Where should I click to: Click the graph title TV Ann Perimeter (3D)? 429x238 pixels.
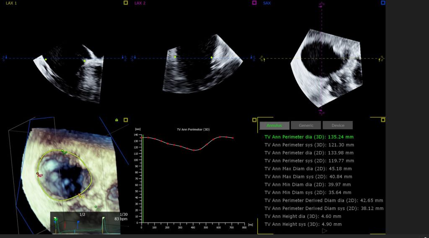coord(193,130)
